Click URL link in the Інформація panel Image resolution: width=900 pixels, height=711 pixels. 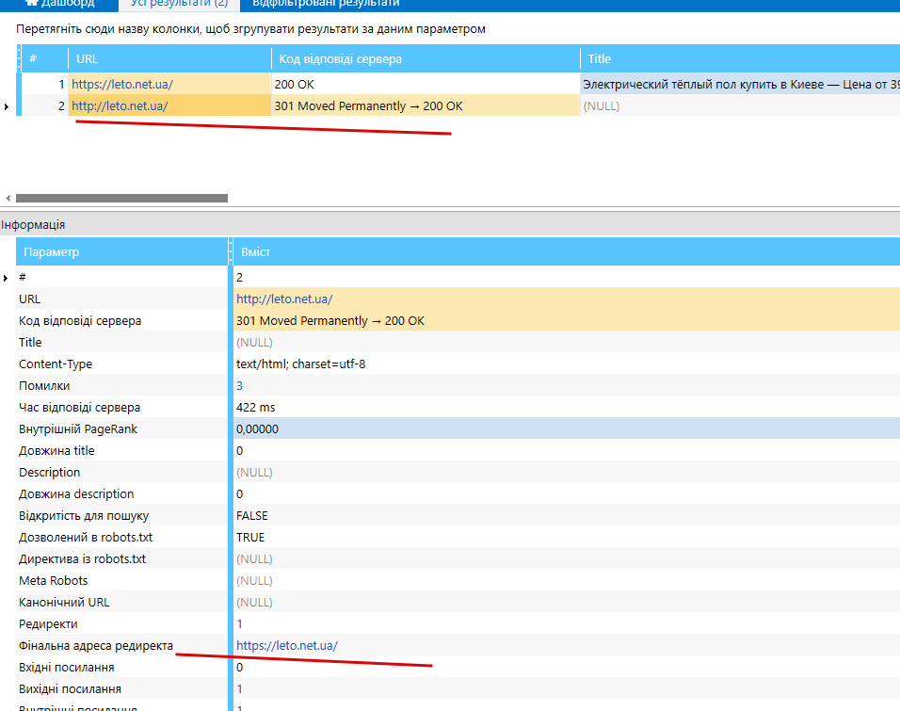pyautogui.click(x=284, y=299)
